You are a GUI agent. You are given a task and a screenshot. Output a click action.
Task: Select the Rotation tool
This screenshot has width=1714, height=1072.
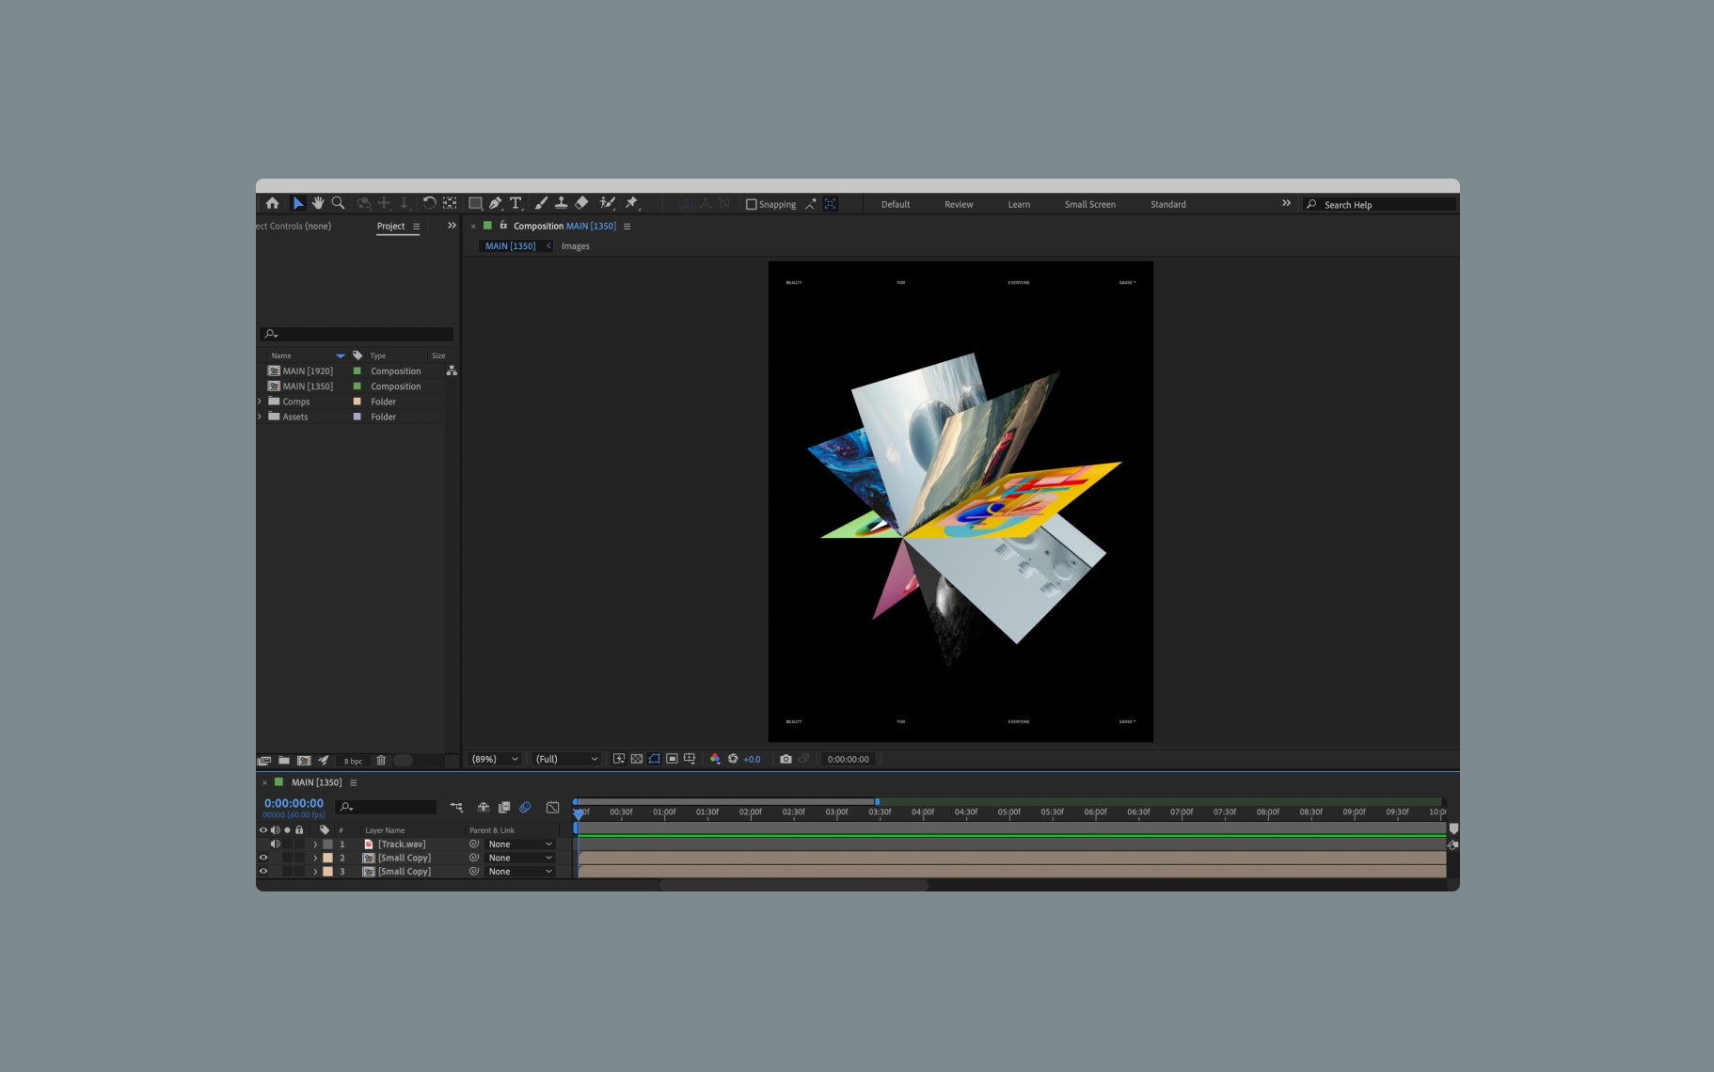point(429,203)
